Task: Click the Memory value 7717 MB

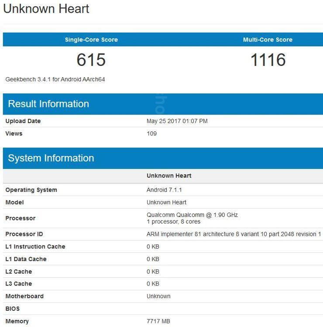Action: [158, 321]
